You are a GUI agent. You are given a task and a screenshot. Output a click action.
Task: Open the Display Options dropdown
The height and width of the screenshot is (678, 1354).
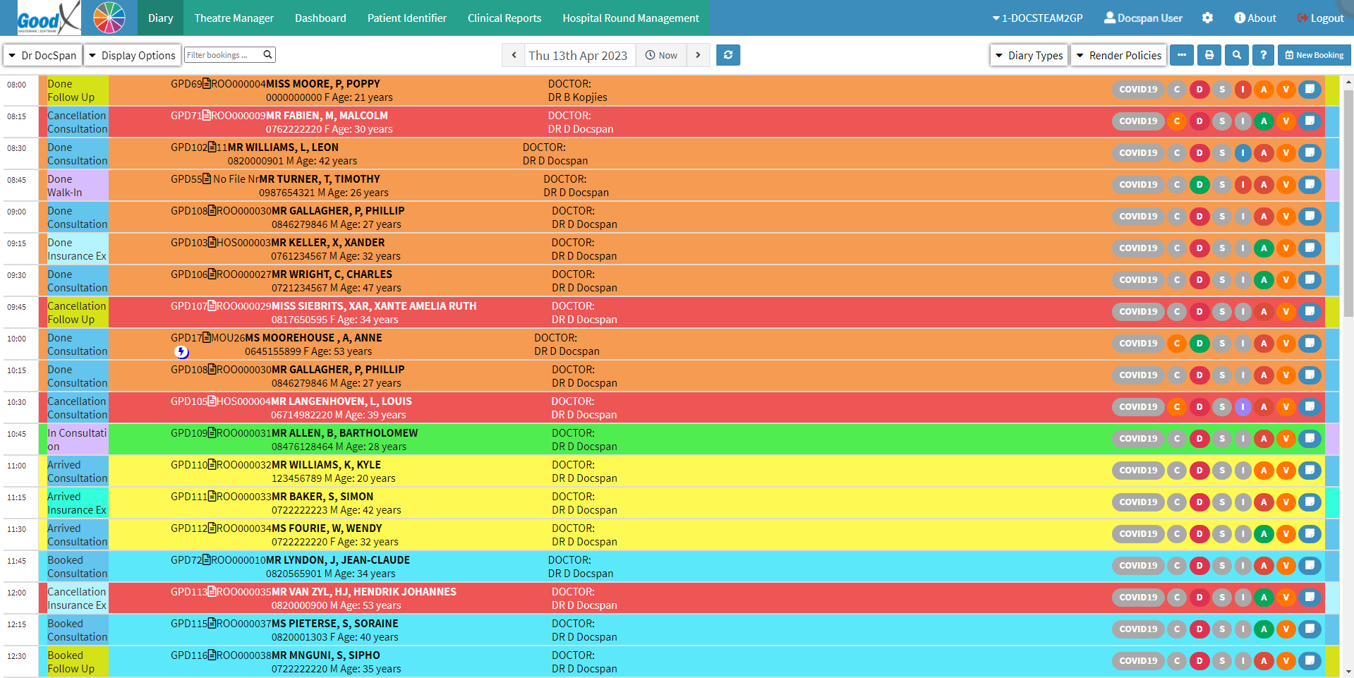(x=131, y=55)
